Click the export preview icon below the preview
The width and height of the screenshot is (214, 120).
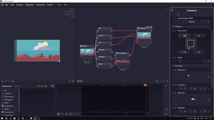(70, 81)
